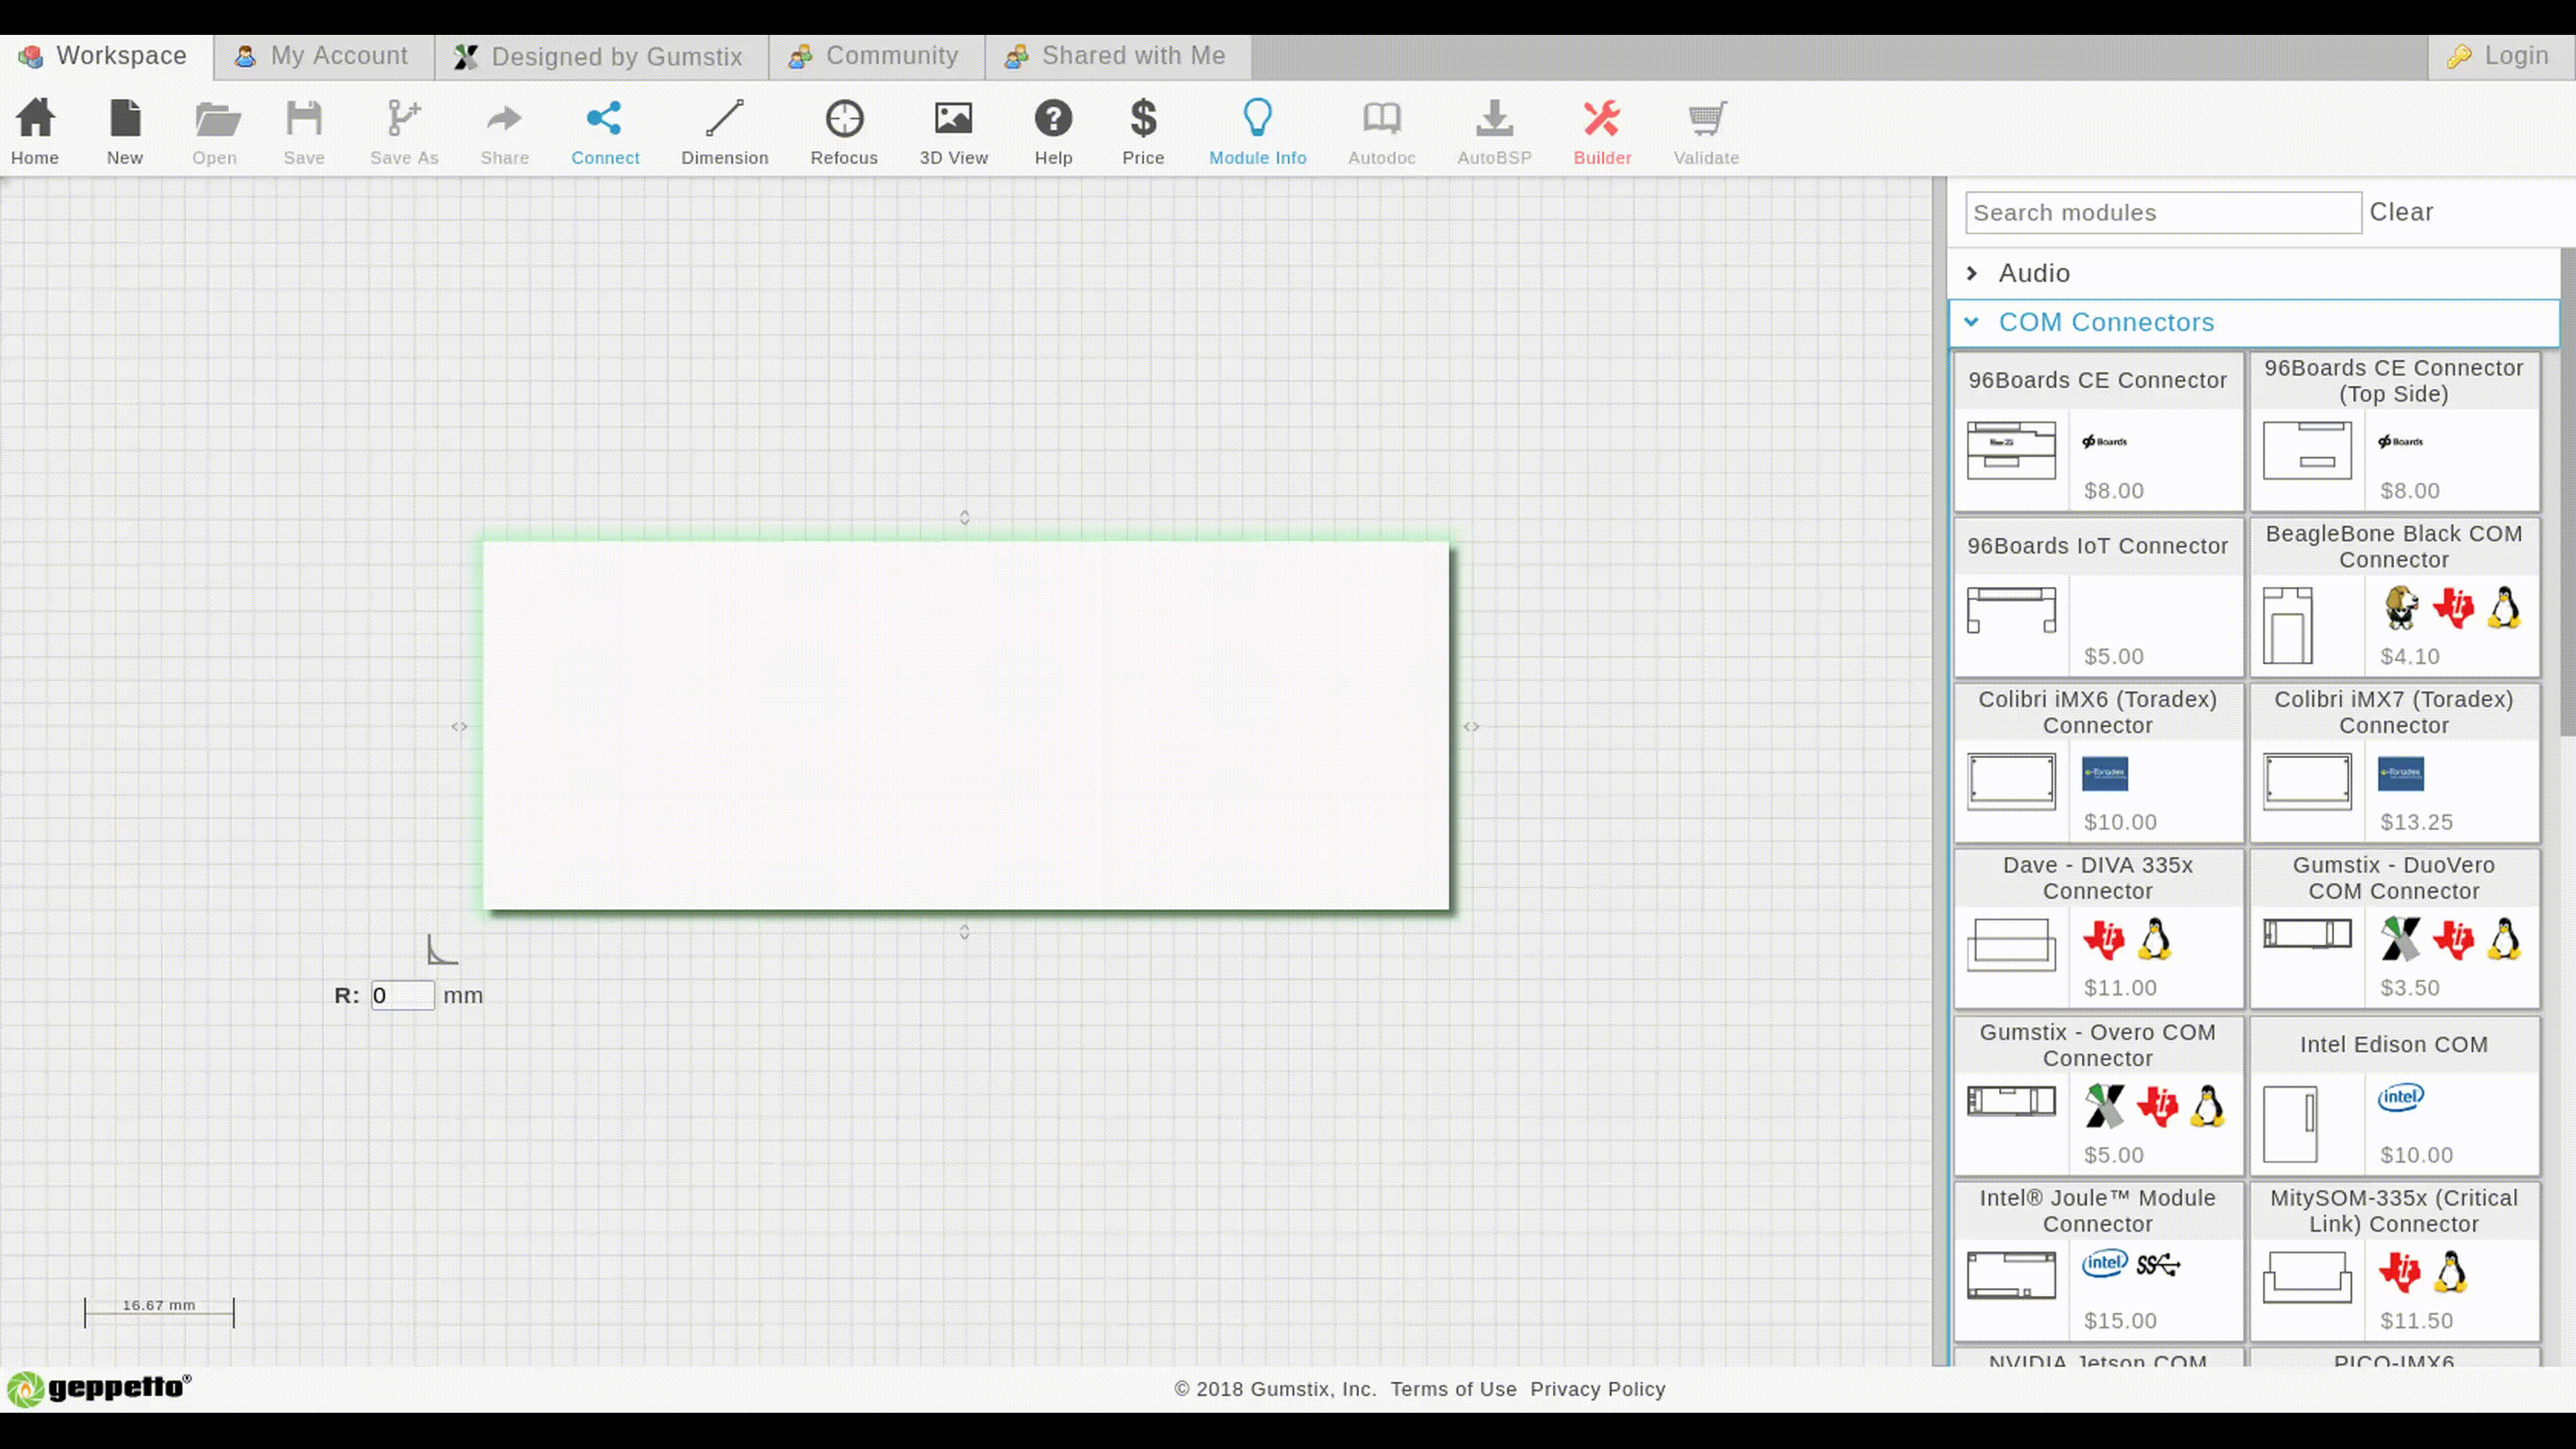Select the Intel Edison COM module
The image size is (2576, 1449).
pos(2394,1095)
